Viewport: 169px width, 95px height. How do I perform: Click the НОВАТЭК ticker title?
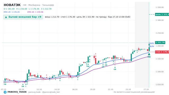[12, 5]
